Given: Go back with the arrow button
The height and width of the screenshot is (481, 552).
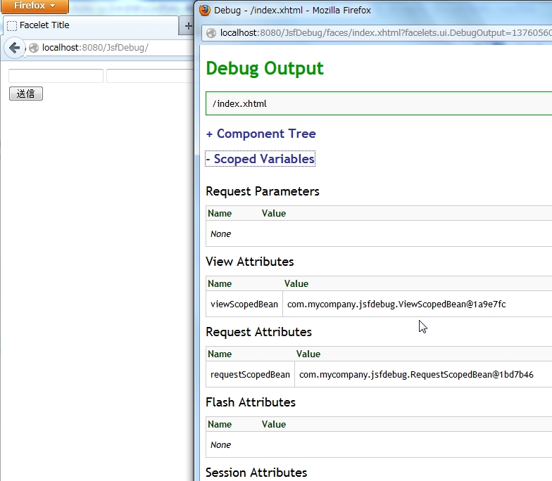Looking at the screenshot, I should (14, 48).
